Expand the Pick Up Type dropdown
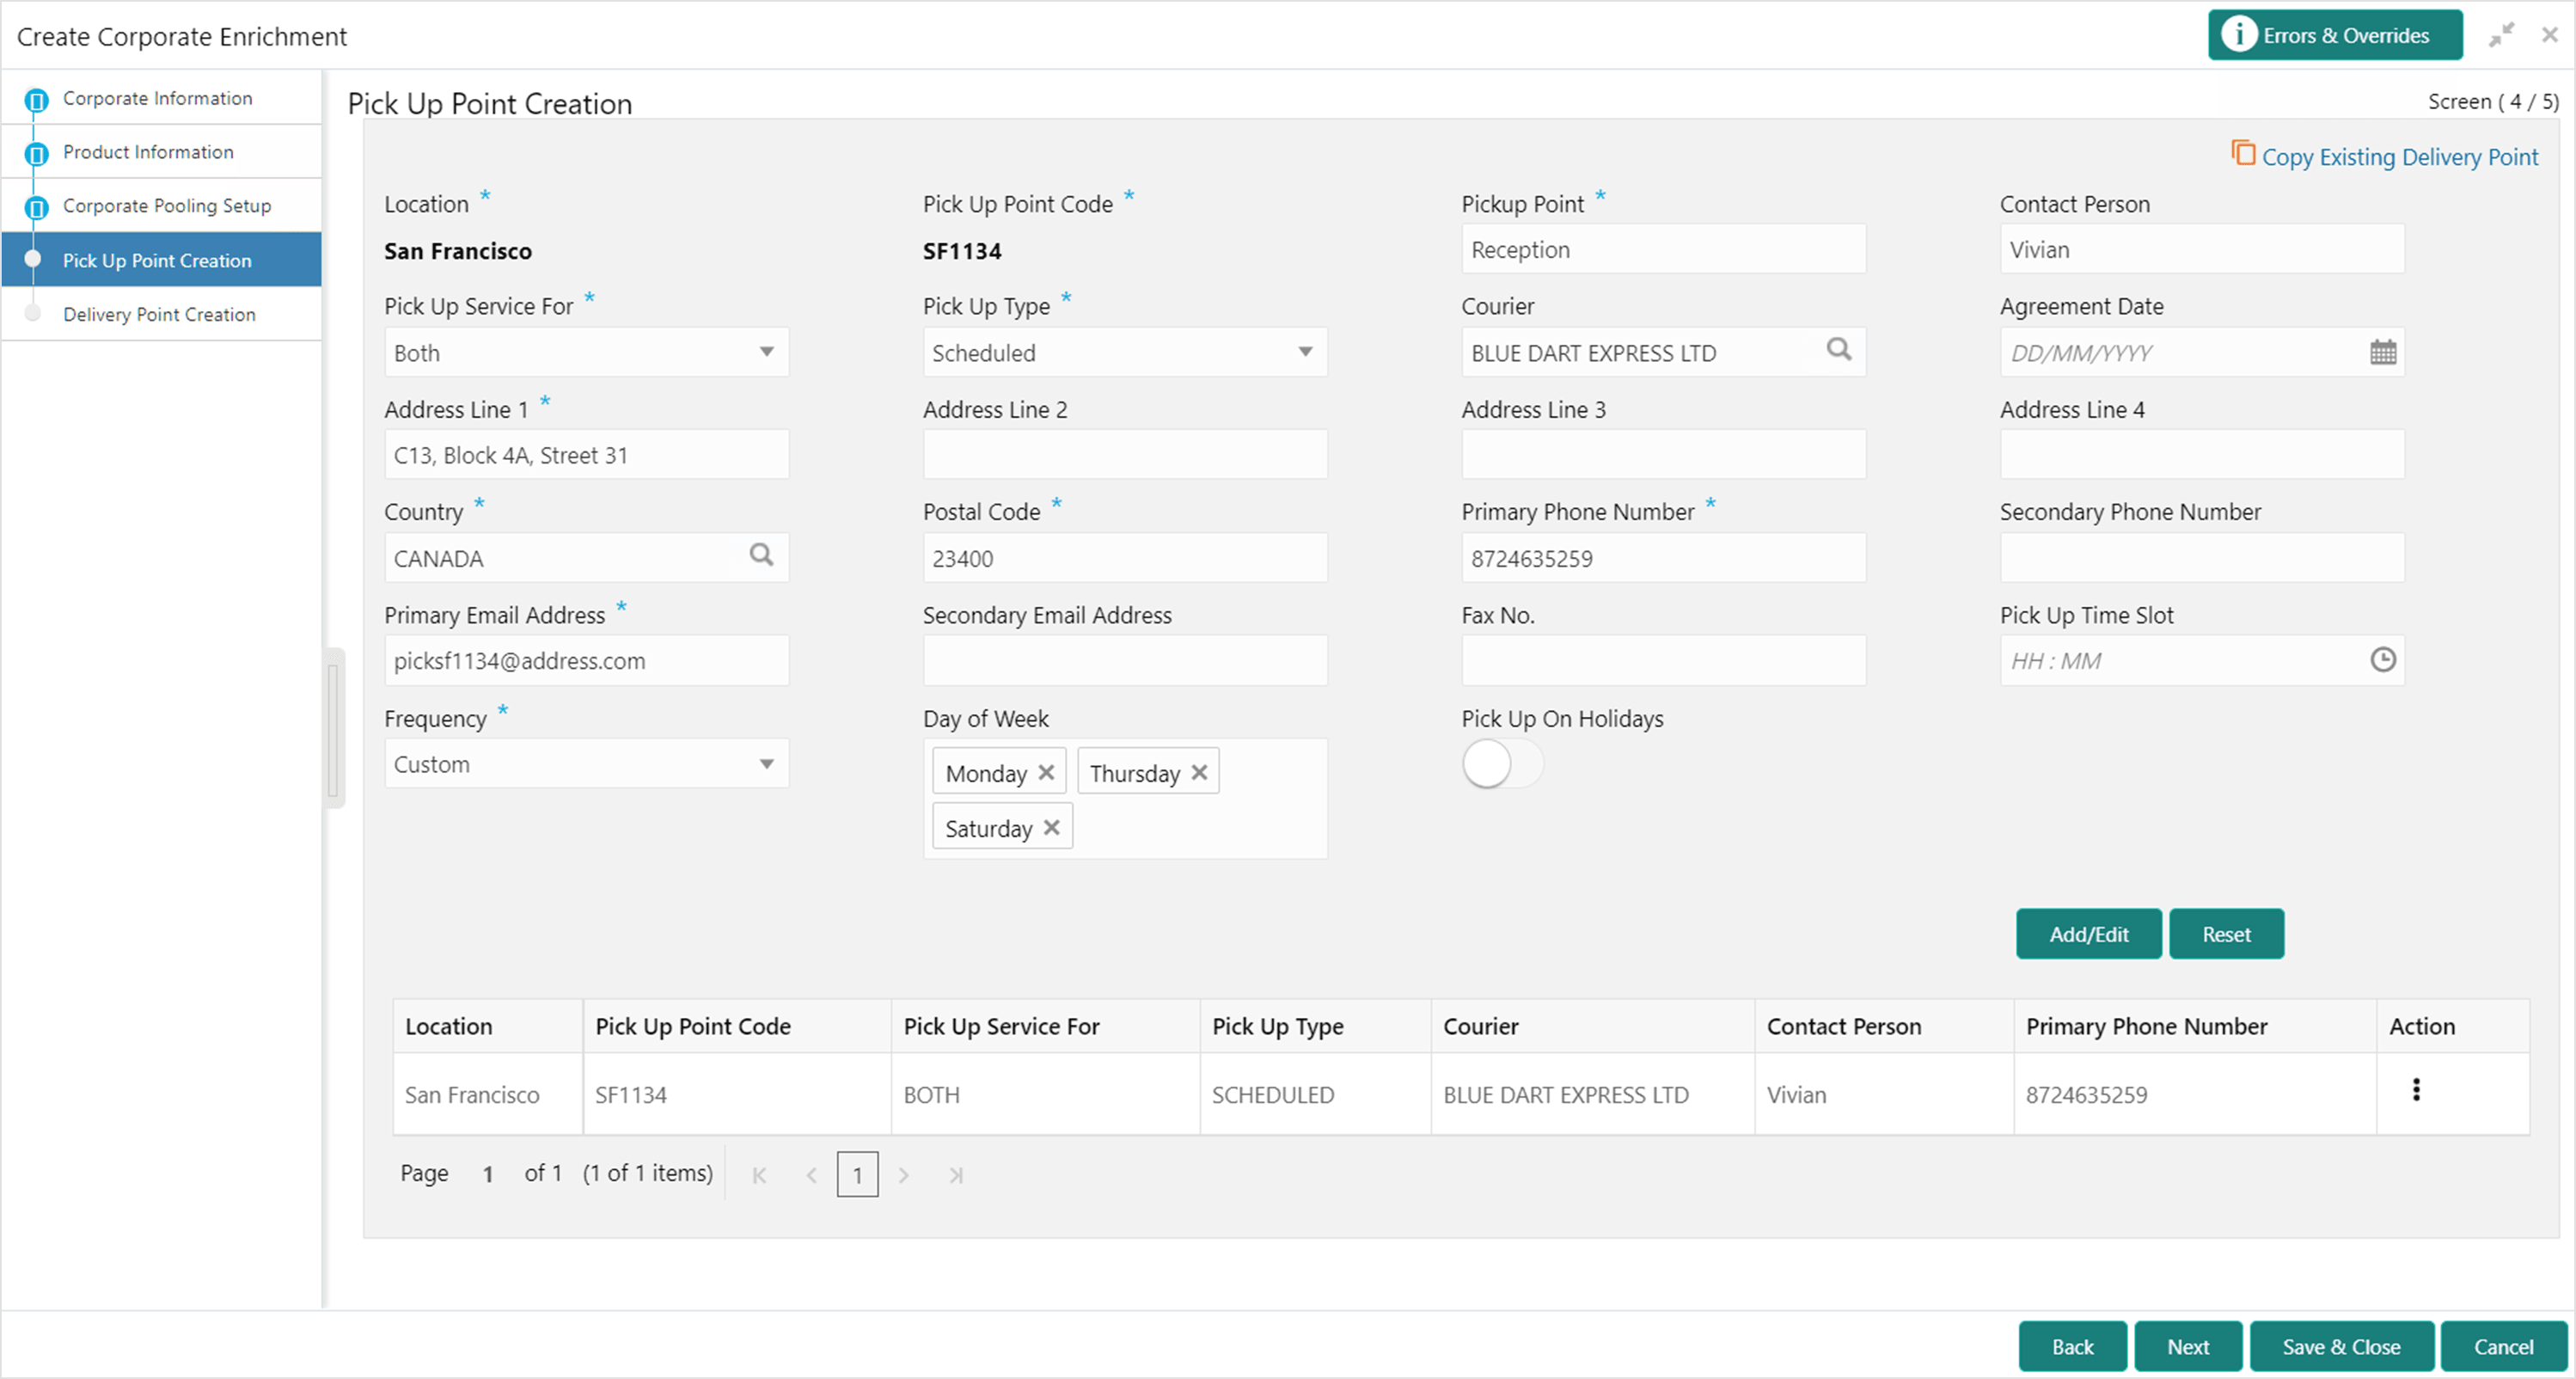2576x1379 pixels. (1125, 352)
